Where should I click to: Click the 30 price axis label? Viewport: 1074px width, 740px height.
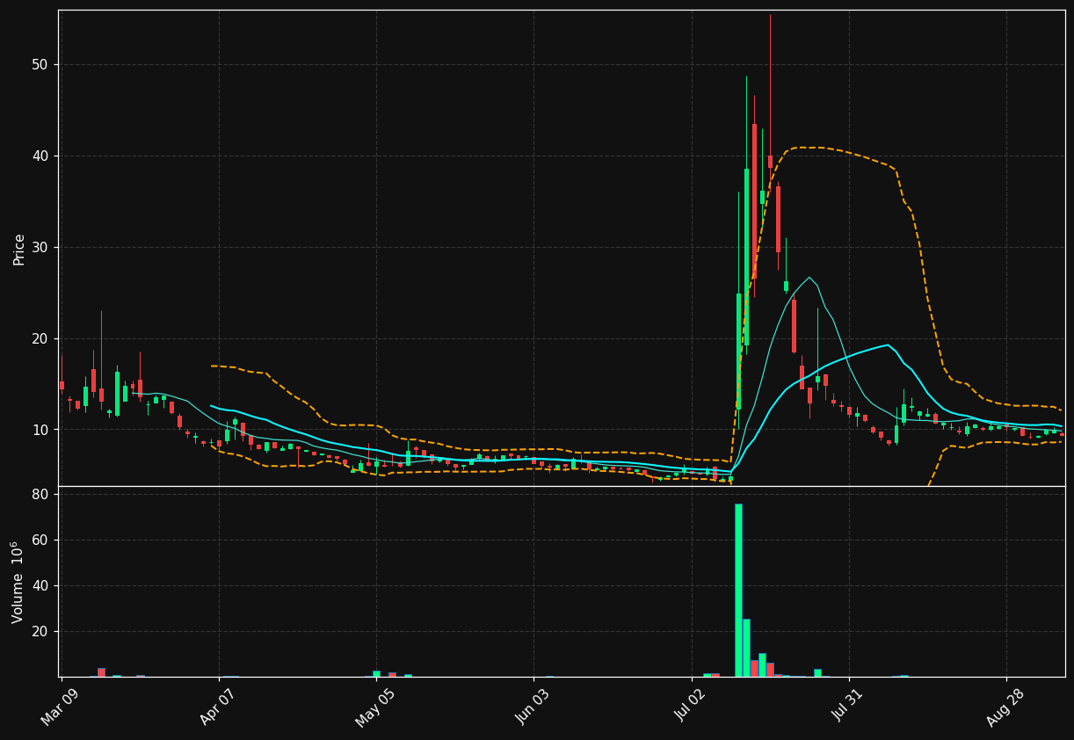(40, 248)
